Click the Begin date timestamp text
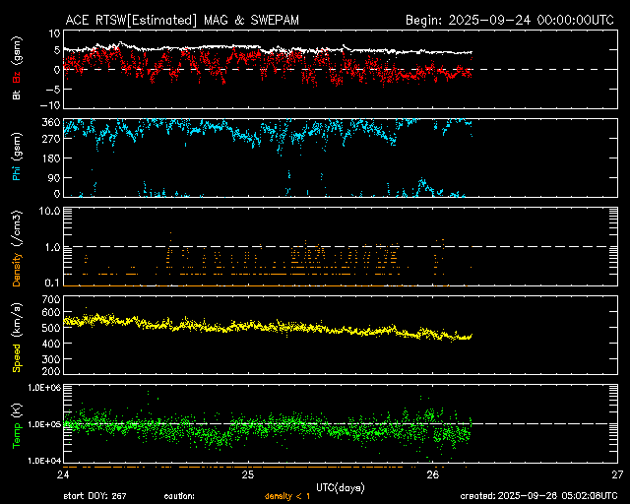Viewport: 630px width, 504px height. coord(511,20)
